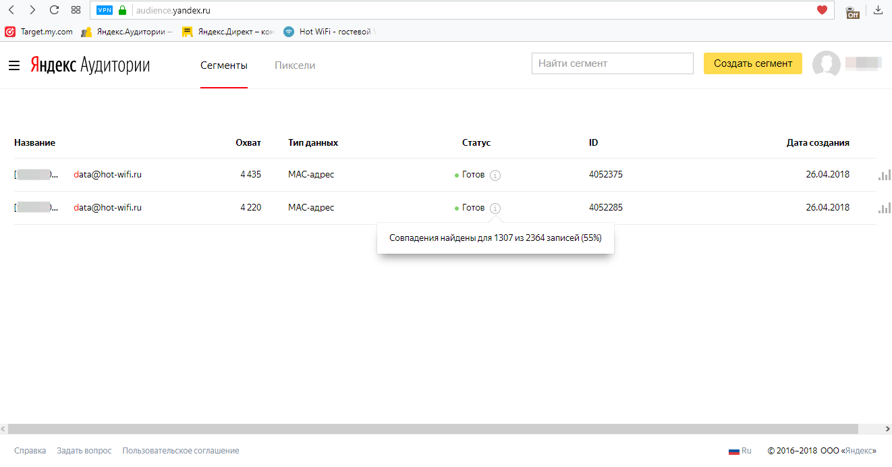Click the Дата создания column header
The image size is (892, 467).
point(818,142)
